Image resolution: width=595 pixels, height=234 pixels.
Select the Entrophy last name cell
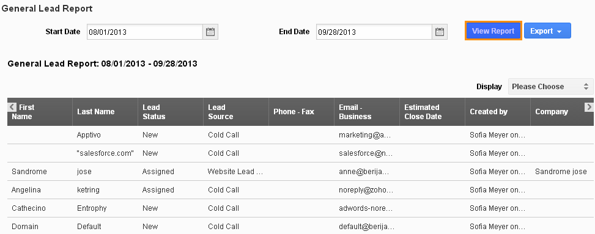pos(92,208)
